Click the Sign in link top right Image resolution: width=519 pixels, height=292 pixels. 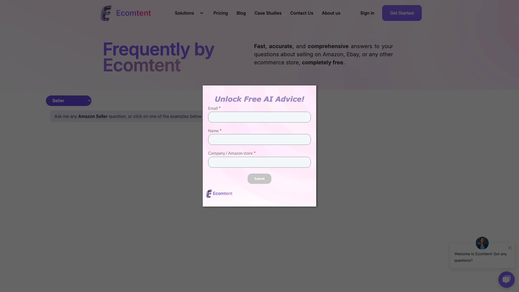367,13
